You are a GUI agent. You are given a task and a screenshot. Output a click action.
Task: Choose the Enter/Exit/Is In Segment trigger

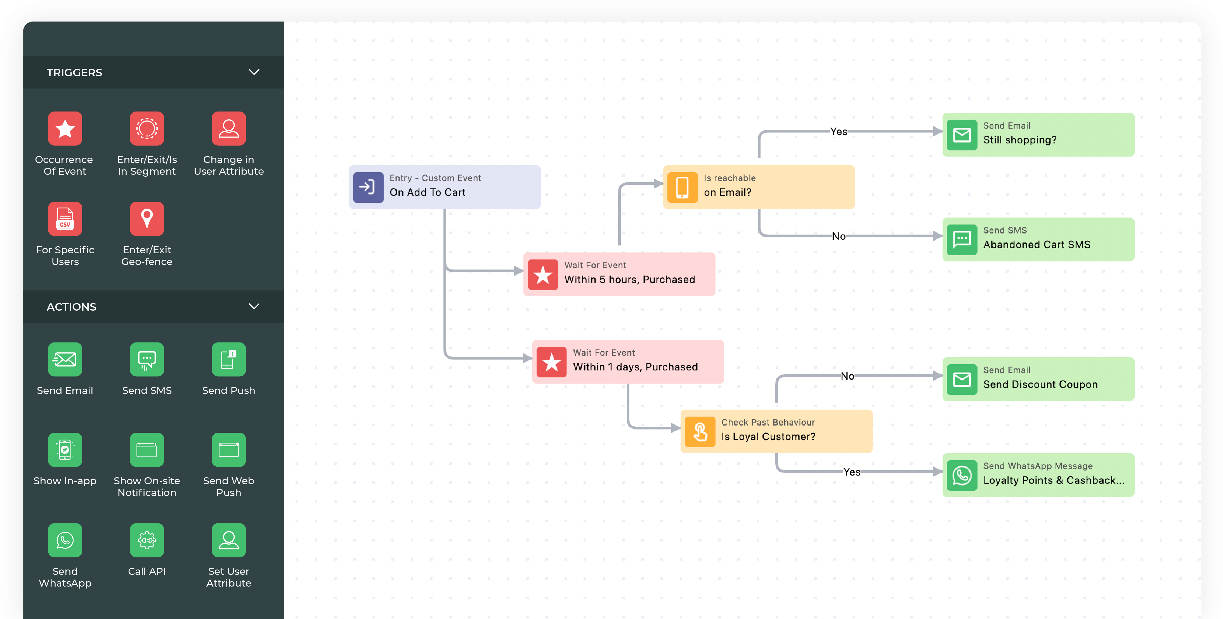point(147,128)
